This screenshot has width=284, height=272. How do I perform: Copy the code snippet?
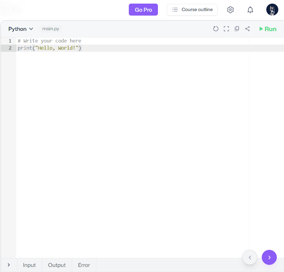coord(237,29)
